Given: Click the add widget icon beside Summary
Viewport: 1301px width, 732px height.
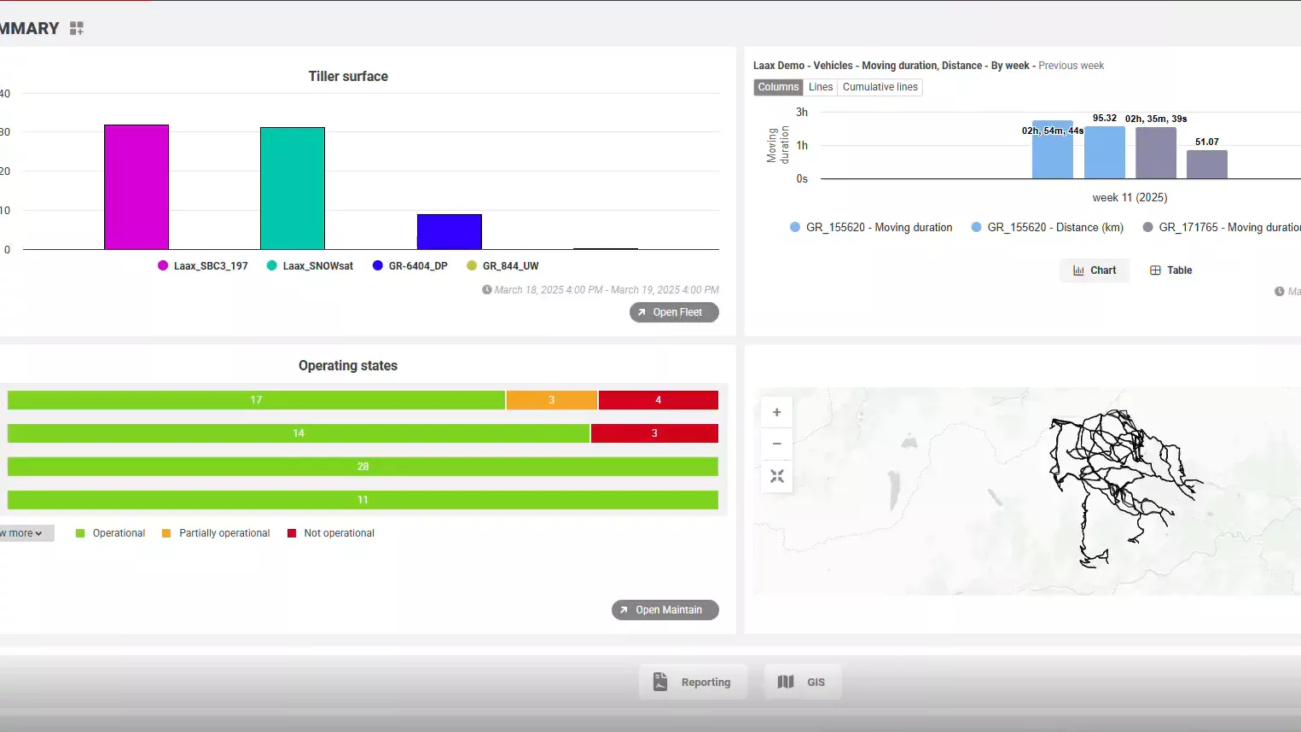Looking at the screenshot, I should 77,28.
